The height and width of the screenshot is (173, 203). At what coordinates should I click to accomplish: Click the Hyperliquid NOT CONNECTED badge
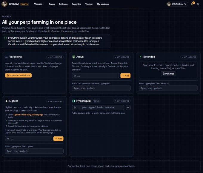point(122,101)
